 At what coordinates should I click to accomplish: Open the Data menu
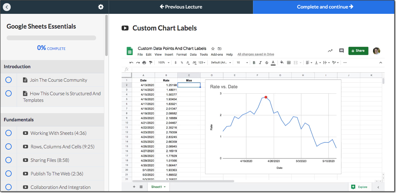[193, 54]
